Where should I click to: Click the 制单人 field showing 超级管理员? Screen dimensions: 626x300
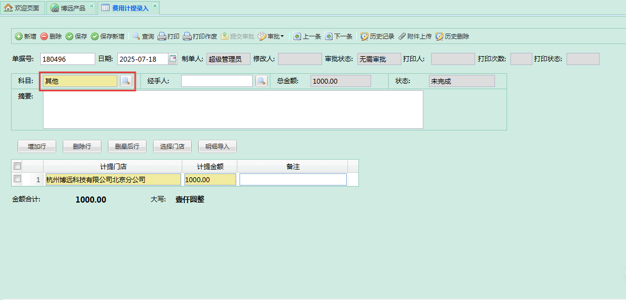click(228, 59)
